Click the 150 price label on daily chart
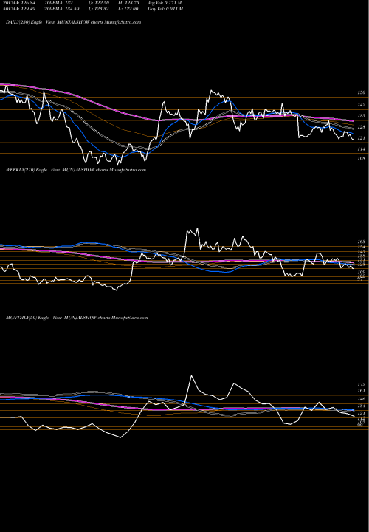Screen dimensions: 369x532 362,92
